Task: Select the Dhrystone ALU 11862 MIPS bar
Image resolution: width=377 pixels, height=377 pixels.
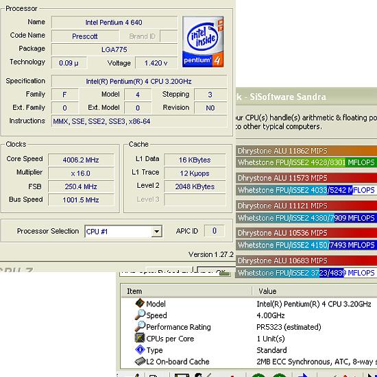Action: [306, 151]
